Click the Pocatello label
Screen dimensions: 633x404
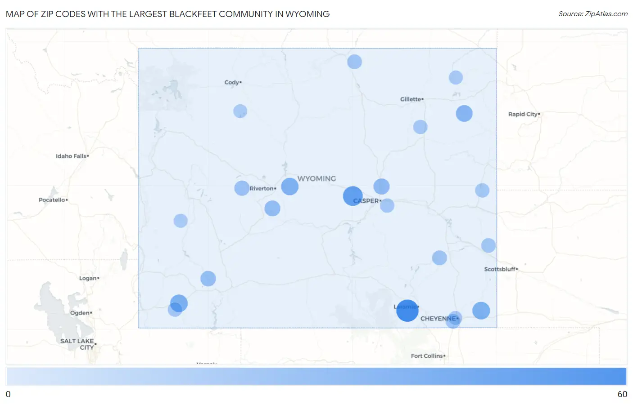(53, 200)
